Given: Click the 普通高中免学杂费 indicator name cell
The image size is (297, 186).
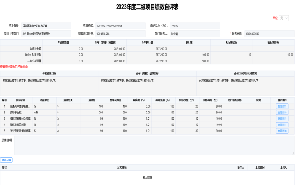Looking at the screenshot, I should coord(21,106).
